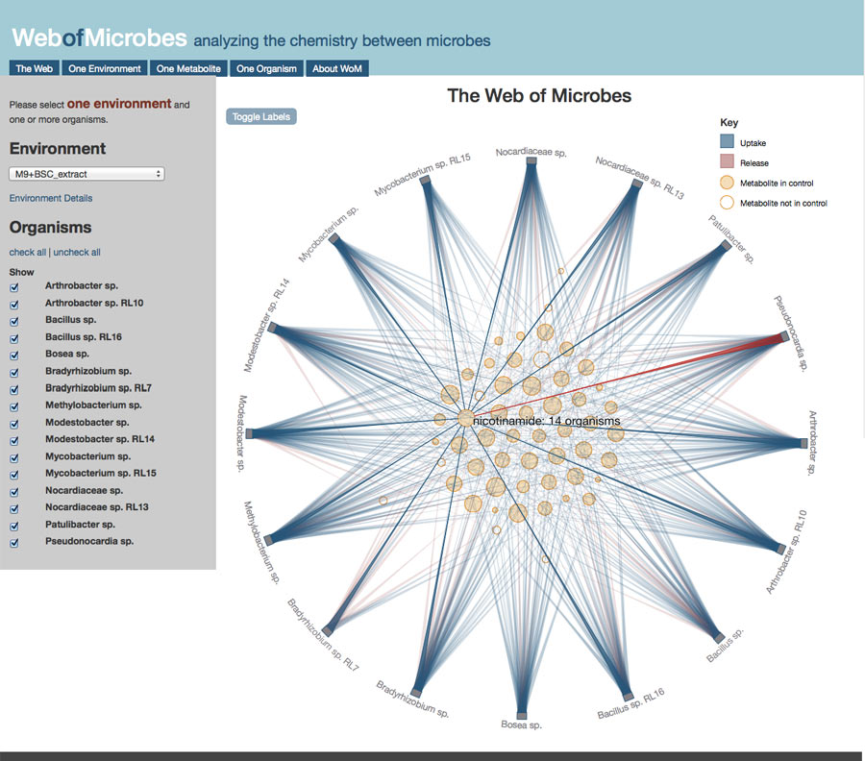Uncheck the Arthrobacter sp. checkbox
Viewport: 865px width, 761px height.
point(14,286)
